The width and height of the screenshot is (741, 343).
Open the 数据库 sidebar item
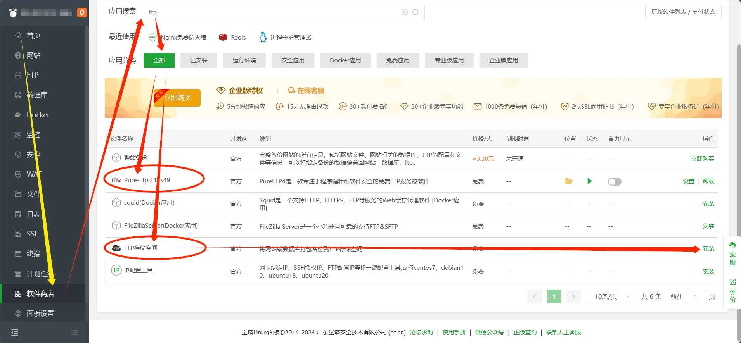coord(43,95)
